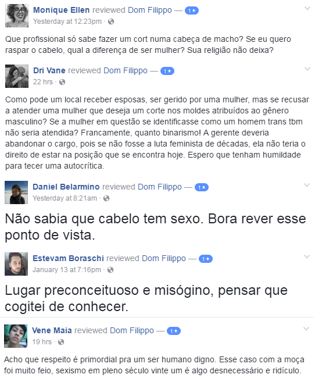Screen dimensions: 315x378
Task: Click Monique Ellen's avatar thumbnail
Action: (17, 16)
